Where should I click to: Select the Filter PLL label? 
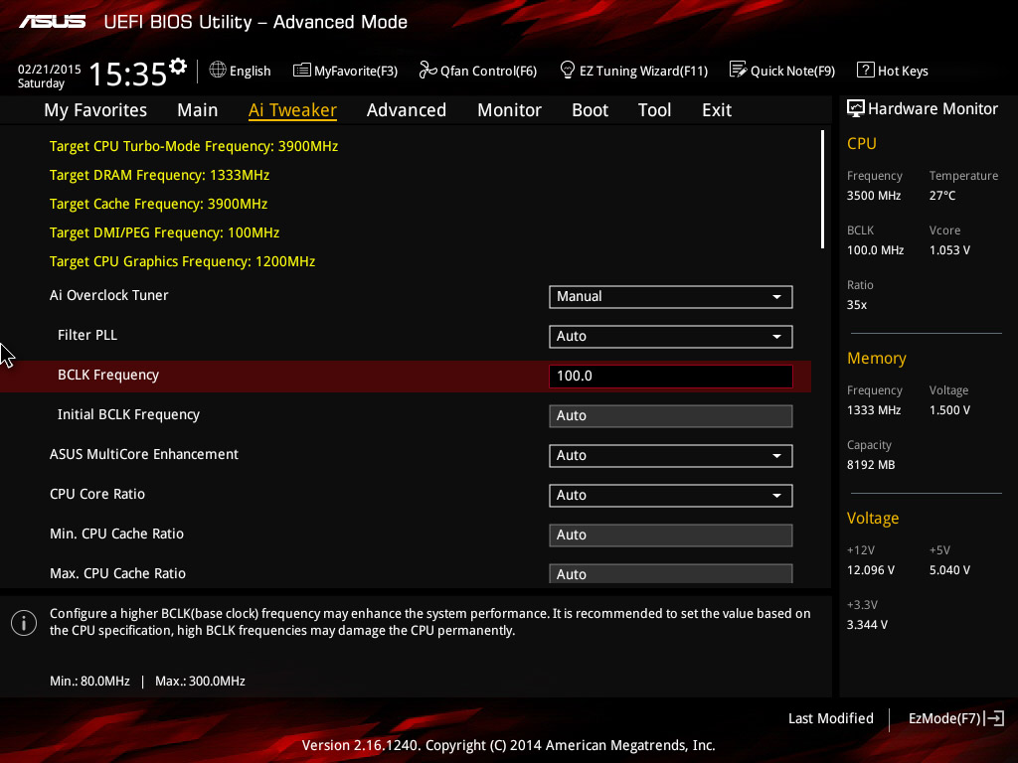click(x=87, y=335)
